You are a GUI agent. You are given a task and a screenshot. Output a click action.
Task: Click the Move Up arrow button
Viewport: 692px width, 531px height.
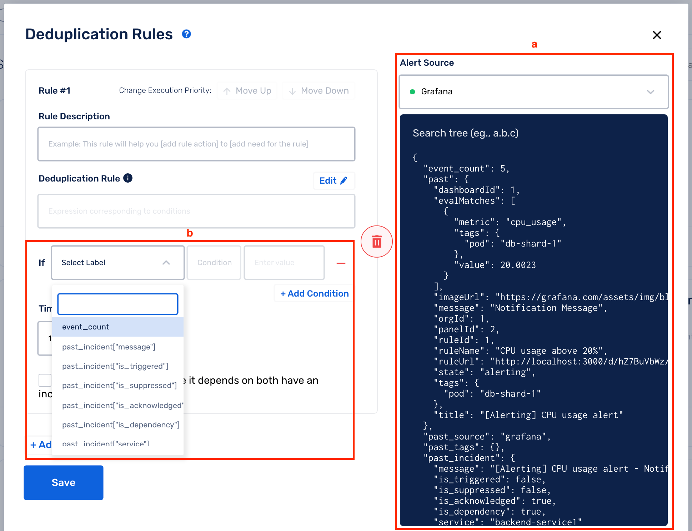[x=247, y=91]
